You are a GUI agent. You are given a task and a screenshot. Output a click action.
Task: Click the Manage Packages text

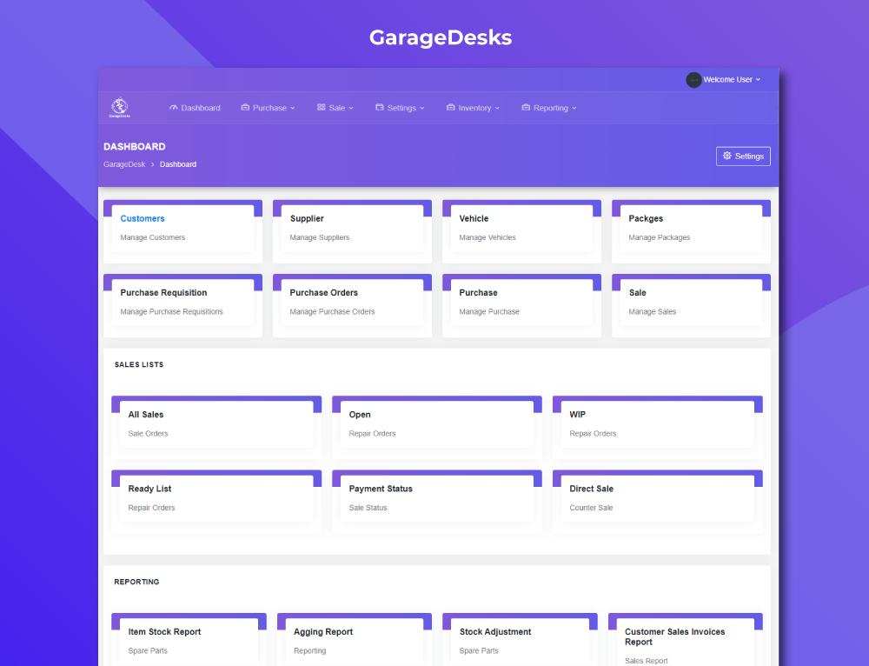(x=660, y=237)
